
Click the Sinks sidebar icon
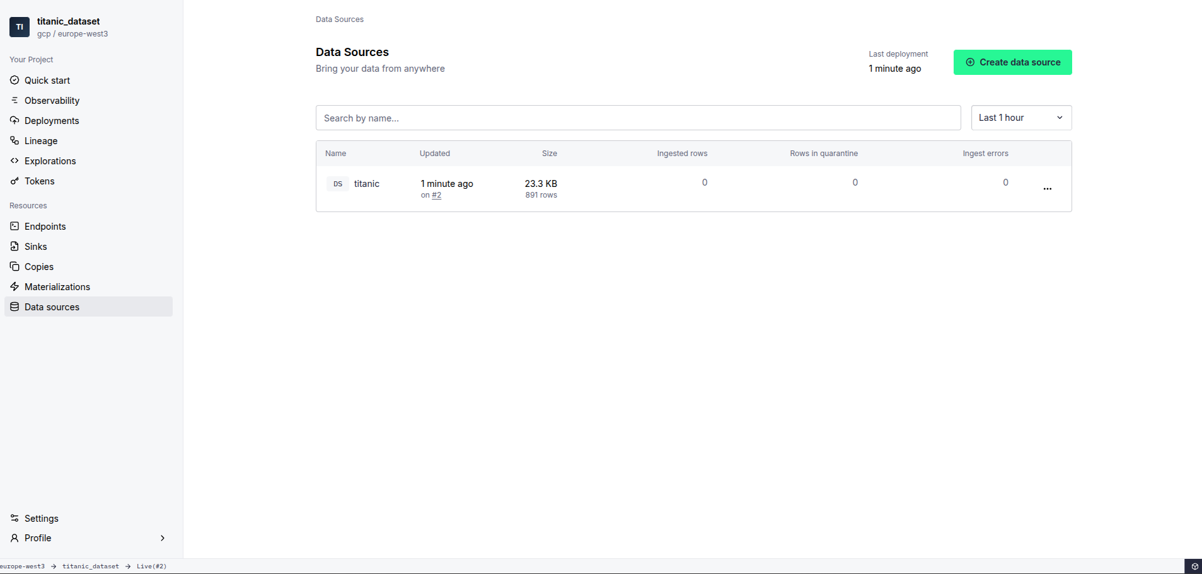pos(15,246)
